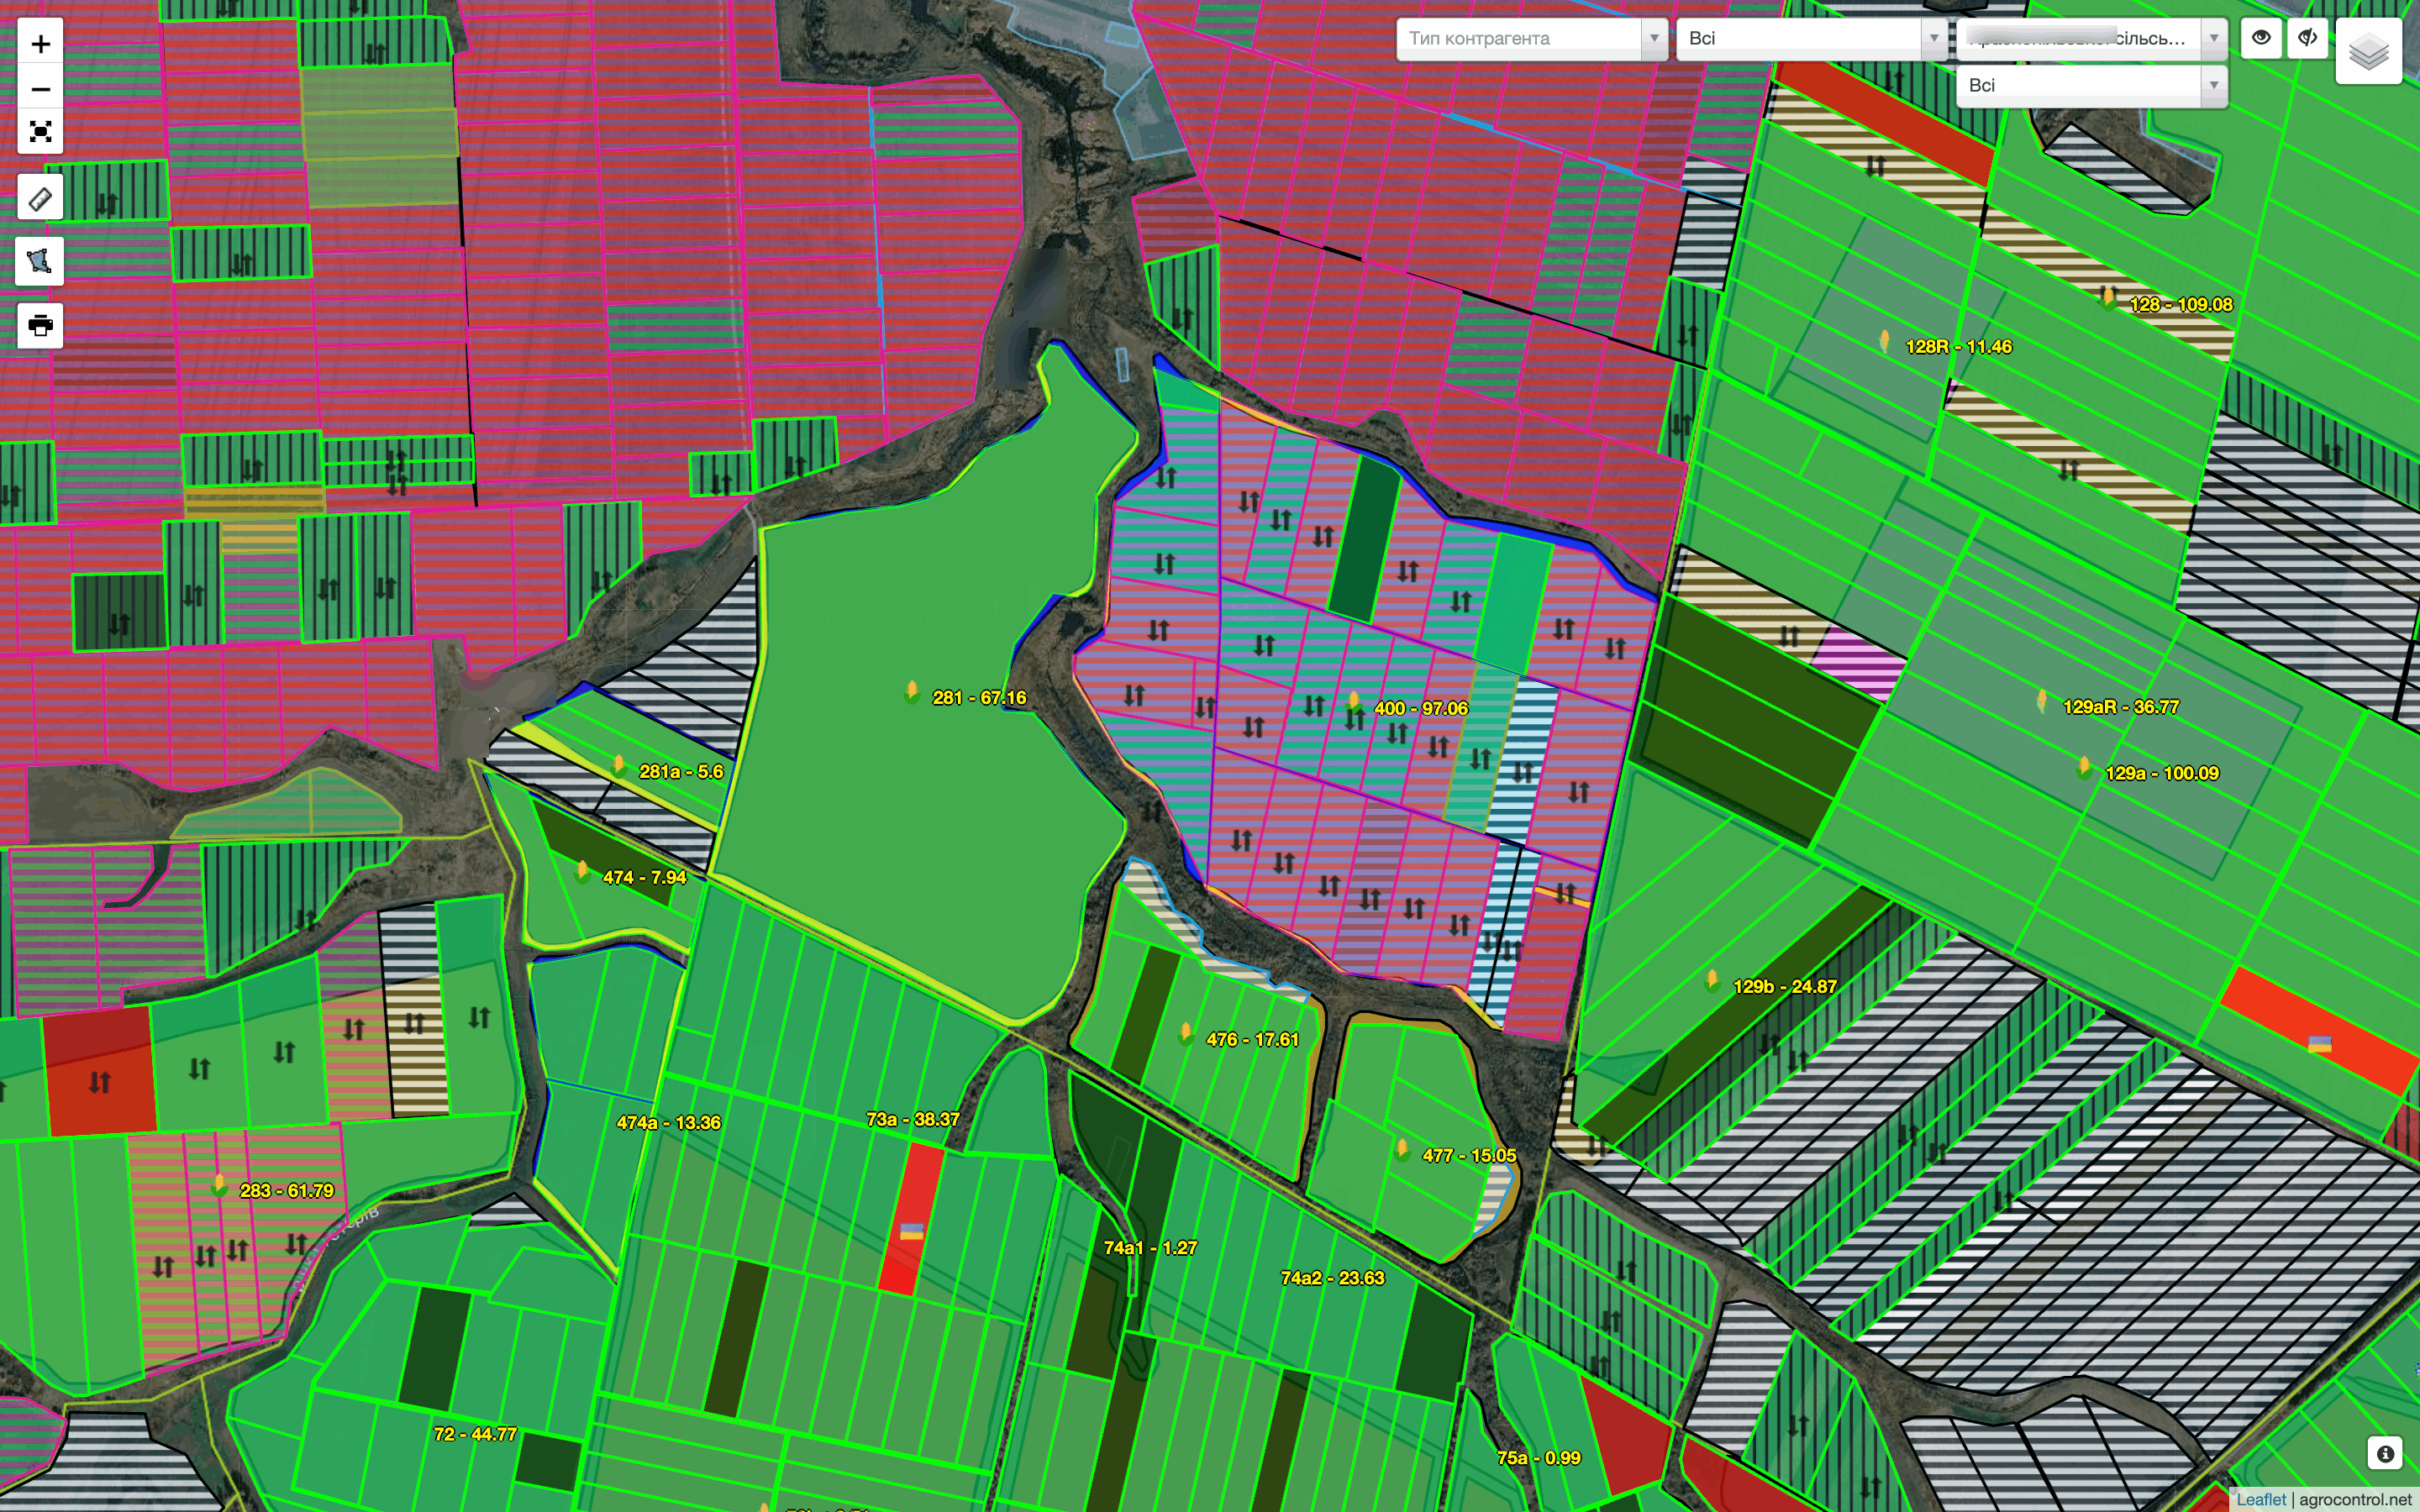Screen dimensions: 2420x1512
Task: Open the first Всі dropdown
Action: (x=1812, y=38)
